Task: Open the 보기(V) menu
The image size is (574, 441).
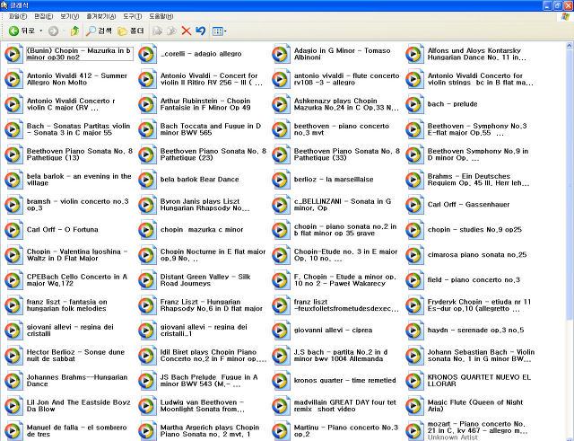Action: [70, 16]
